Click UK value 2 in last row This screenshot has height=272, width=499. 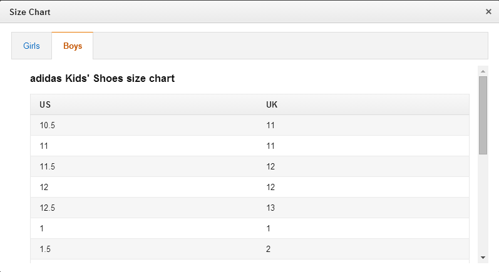(268, 249)
